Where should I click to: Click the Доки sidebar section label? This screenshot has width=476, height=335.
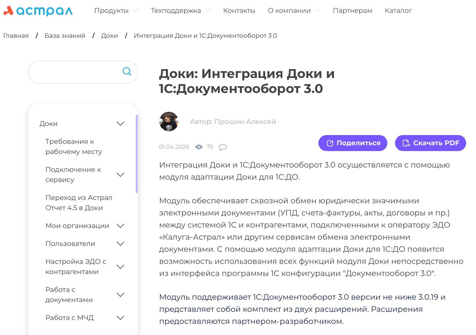point(48,124)
